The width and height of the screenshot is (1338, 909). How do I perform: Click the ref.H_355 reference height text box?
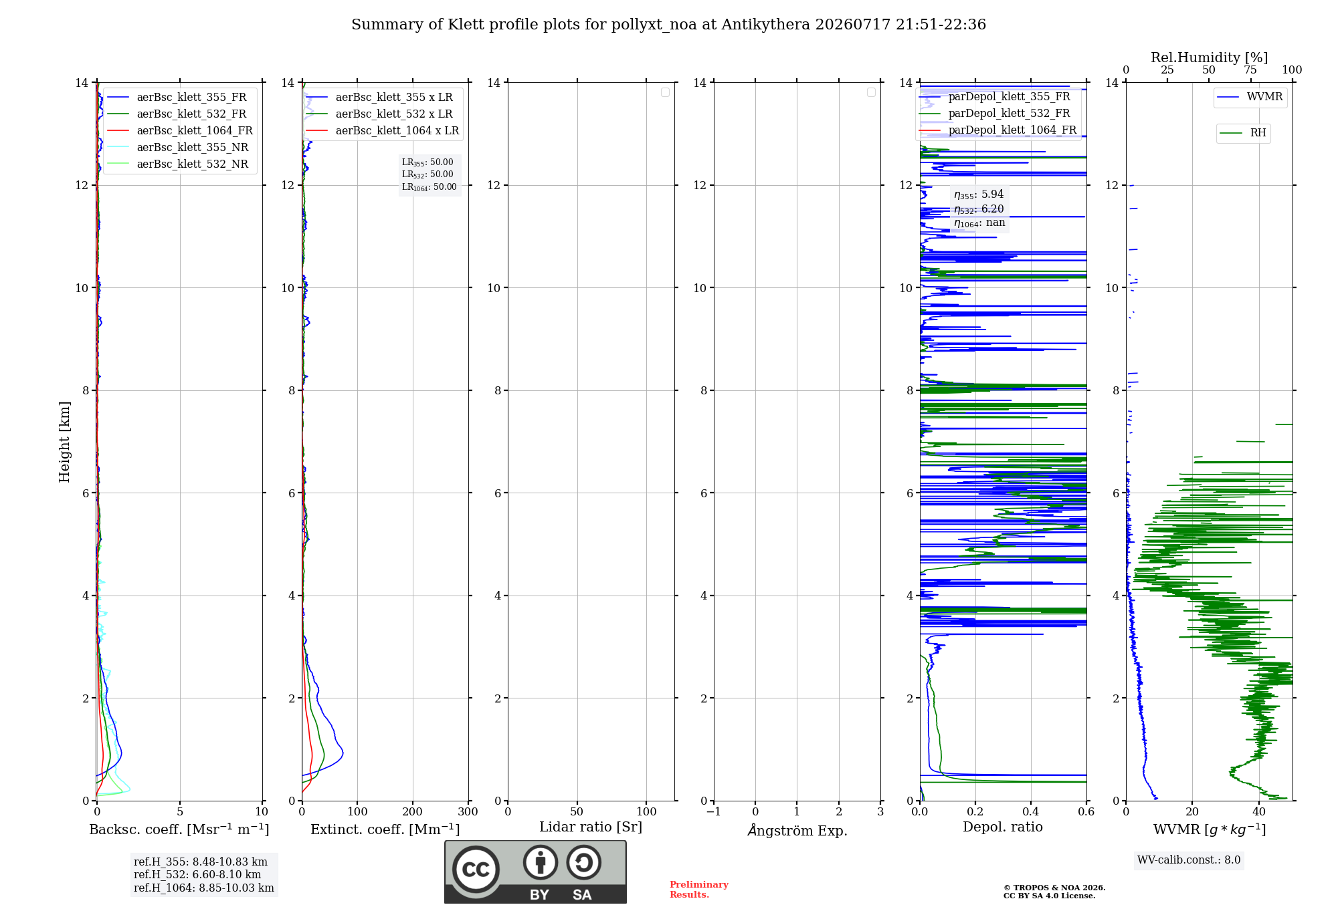[x=204, y=875]
